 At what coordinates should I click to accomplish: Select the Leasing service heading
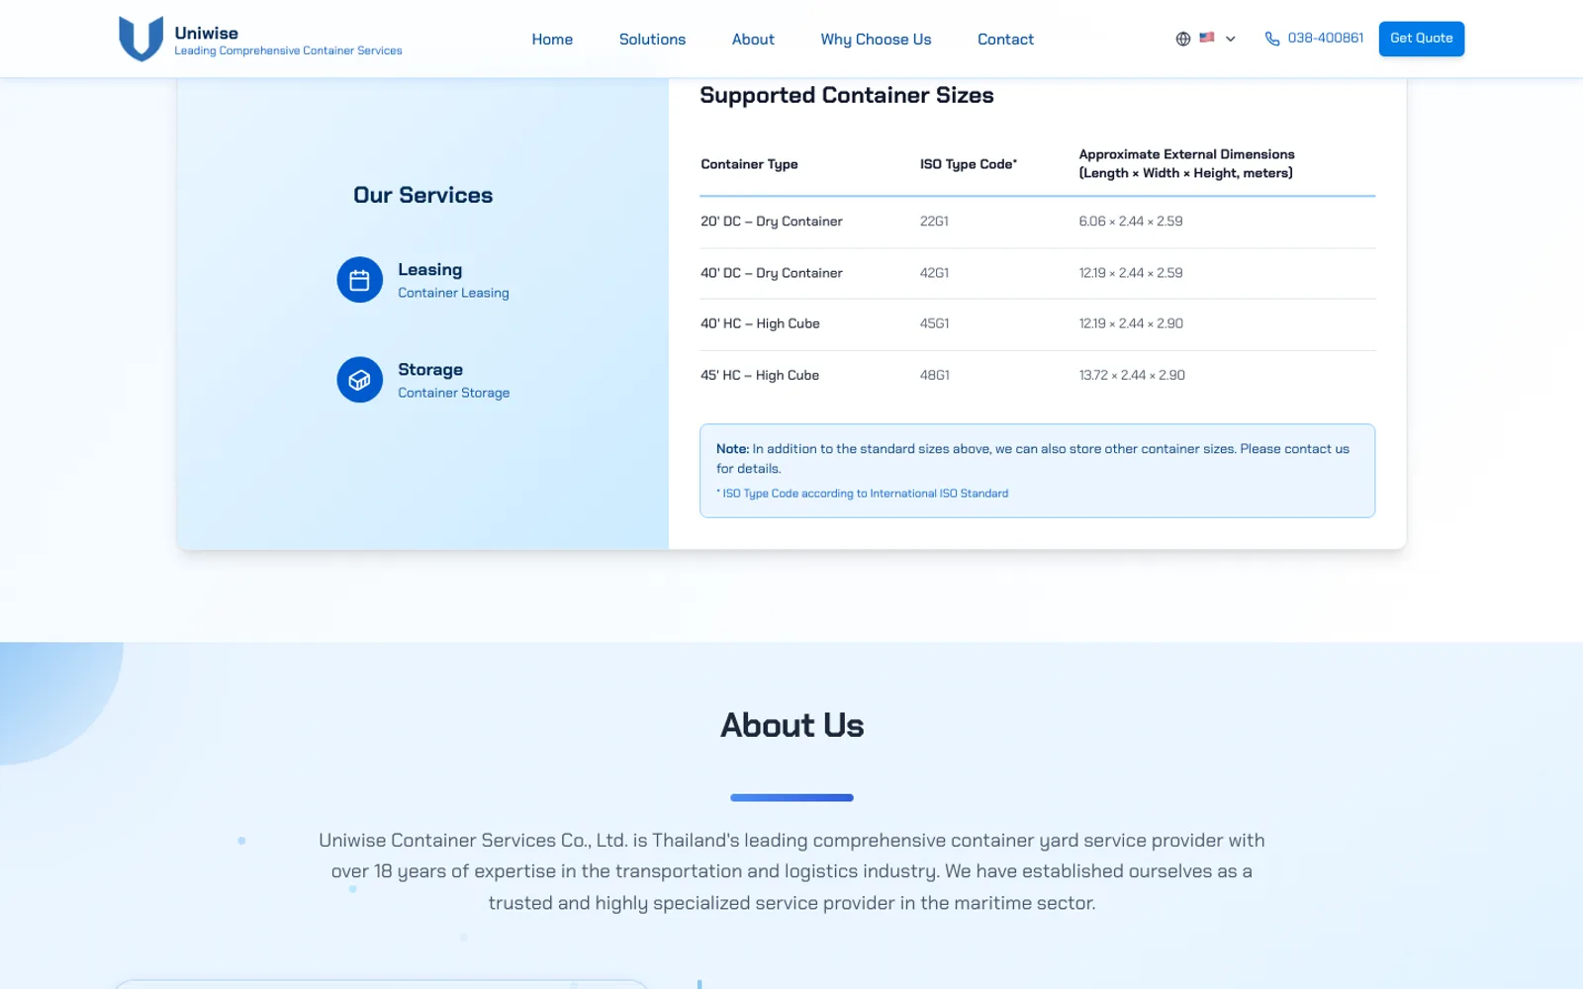pos(429,270)
